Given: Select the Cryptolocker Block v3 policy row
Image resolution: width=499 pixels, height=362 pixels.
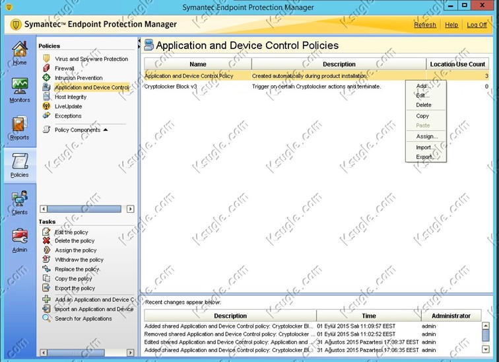Looking at the screenshot, I should pyautogui.click(x=316, y=87).
